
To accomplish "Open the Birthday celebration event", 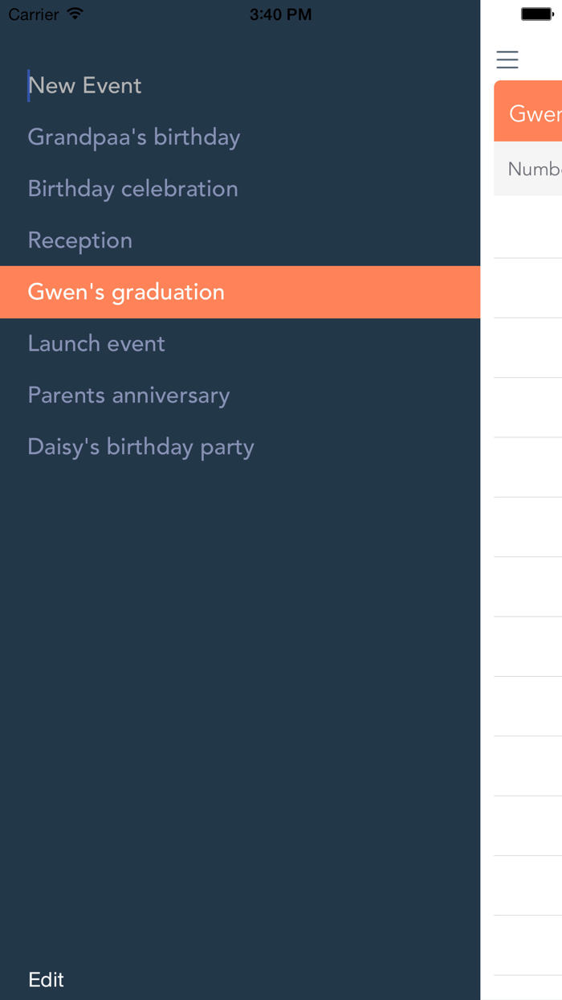I will [x=132, y=188].
